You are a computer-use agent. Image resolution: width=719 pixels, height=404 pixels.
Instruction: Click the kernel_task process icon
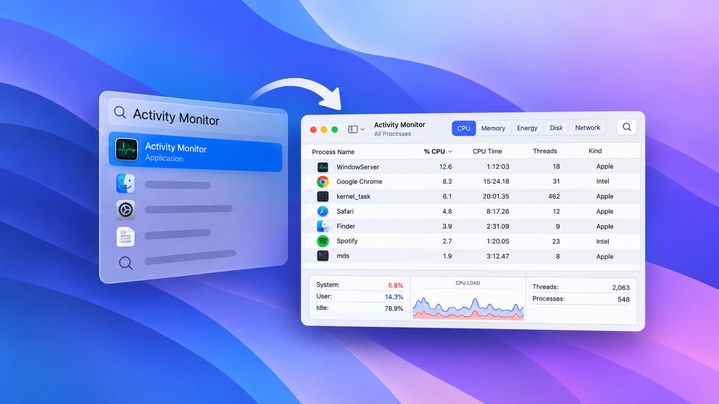click(323, 196)
